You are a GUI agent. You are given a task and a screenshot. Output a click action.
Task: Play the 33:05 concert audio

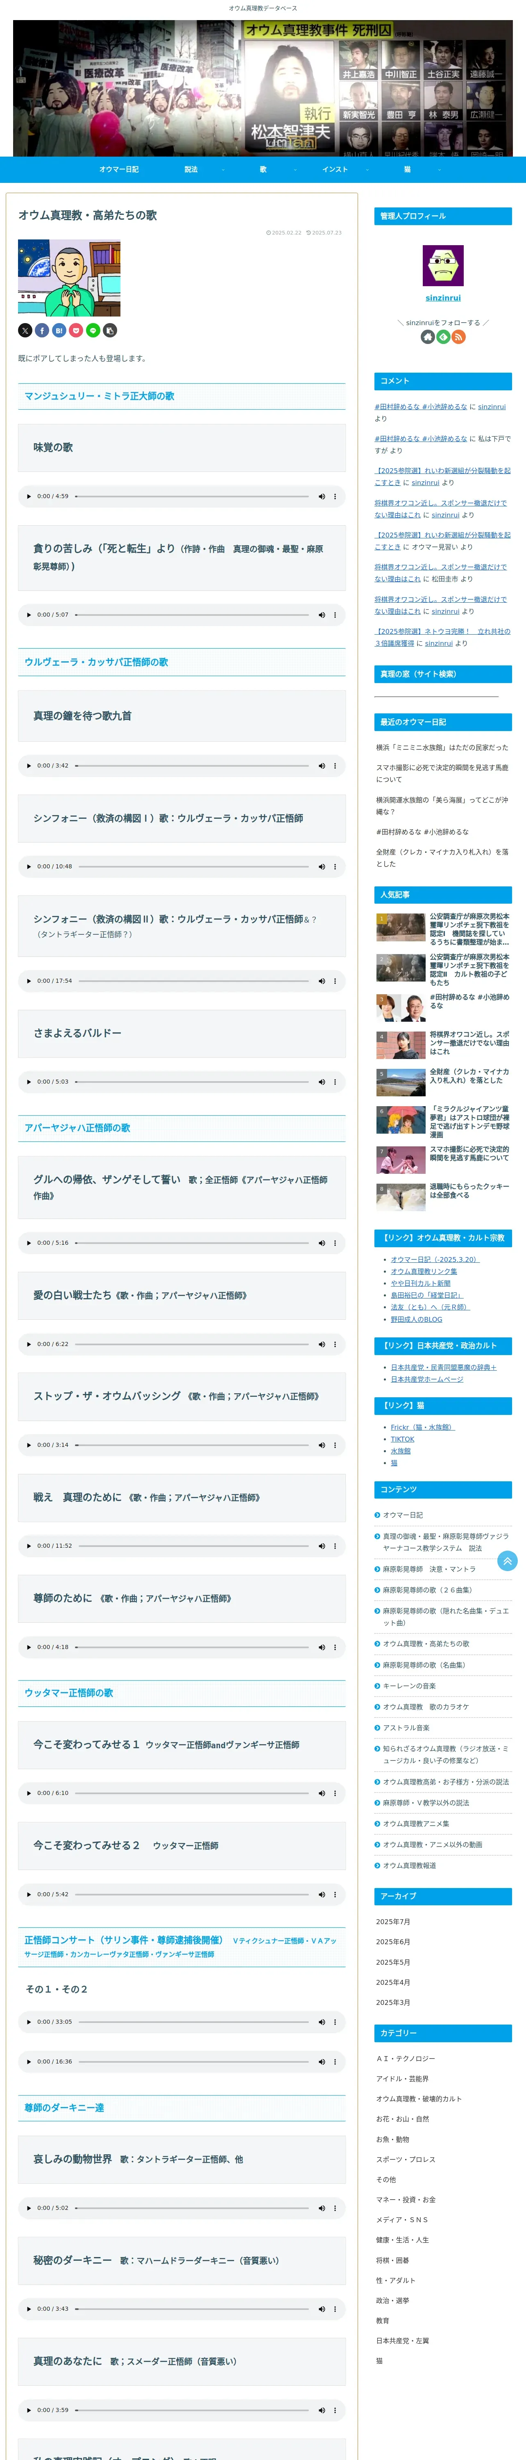point(29,2022)
